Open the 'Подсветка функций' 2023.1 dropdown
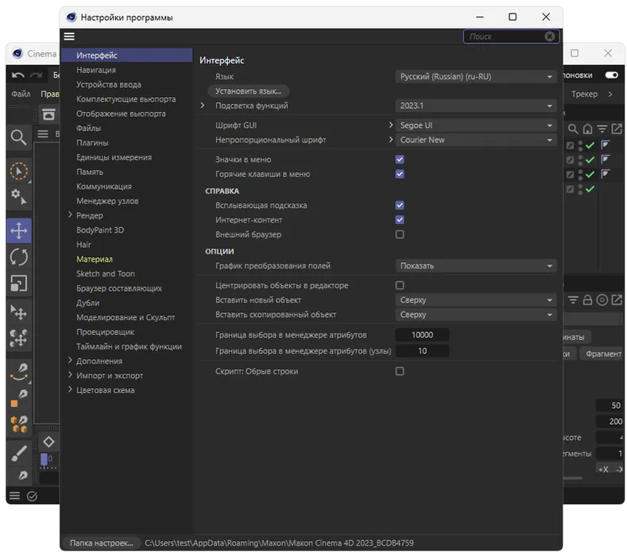This screenshot has width=627, height=556. 476,106
